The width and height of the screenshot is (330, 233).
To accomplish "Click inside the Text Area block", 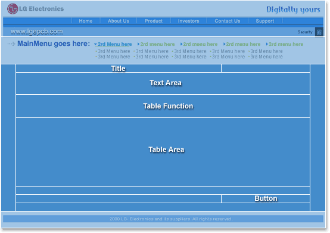I will tap(163, 83).
